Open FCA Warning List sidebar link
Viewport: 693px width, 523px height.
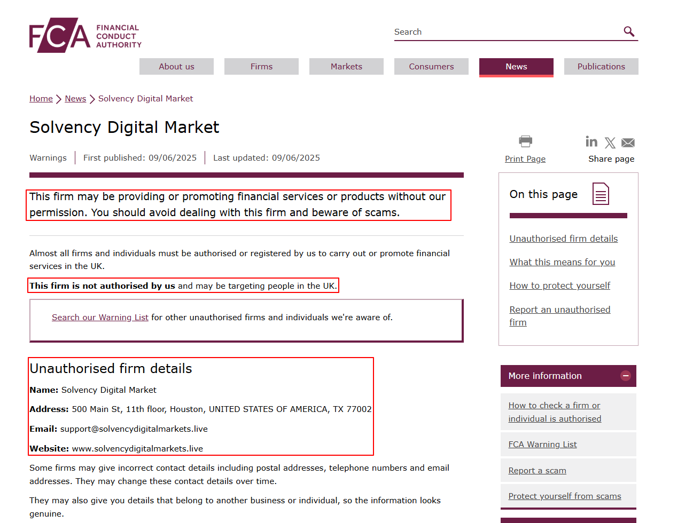tap(542, 445)
